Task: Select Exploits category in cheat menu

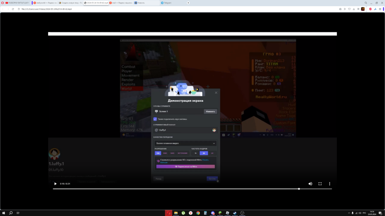Action: [128, 84]
